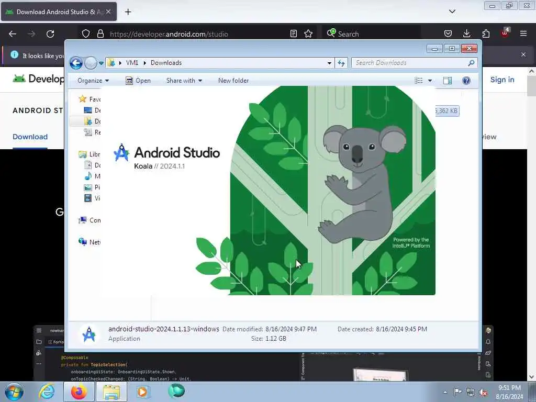Click the Search Downloads field
This screenshot has width=536, height=402.
(414, 63)
